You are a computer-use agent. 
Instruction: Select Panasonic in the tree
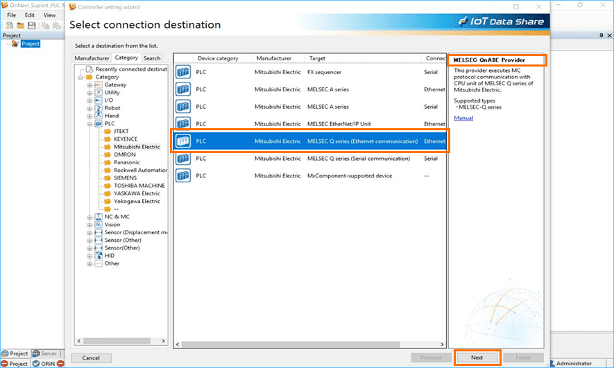126,162
